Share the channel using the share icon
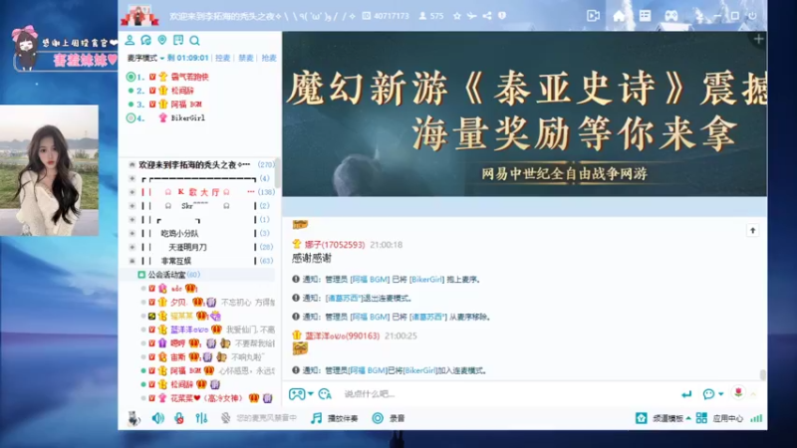The height and width of the screenshot is (448, 797). click(x=487, y=16)
